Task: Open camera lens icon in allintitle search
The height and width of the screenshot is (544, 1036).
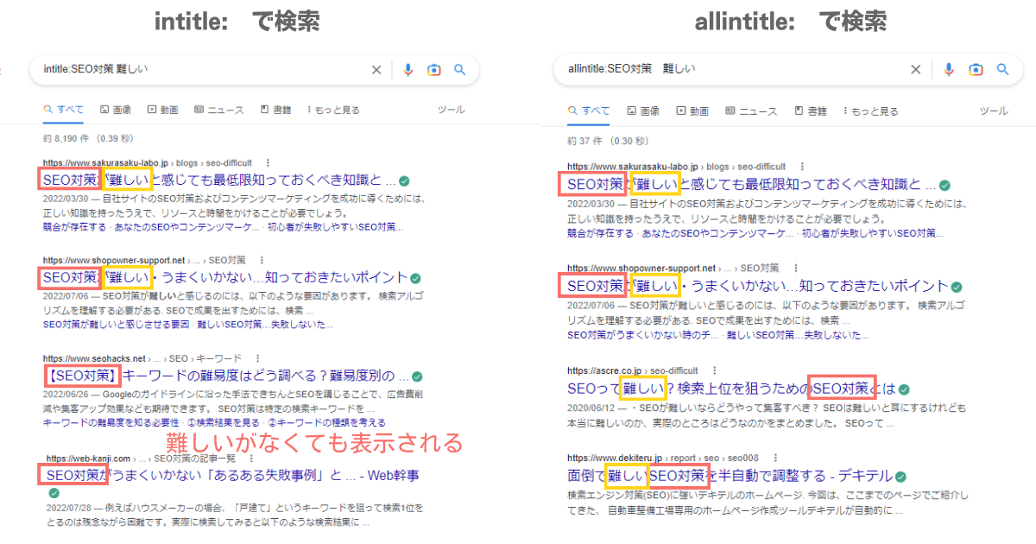Action: pyautogui.click(x=976, y=70)
